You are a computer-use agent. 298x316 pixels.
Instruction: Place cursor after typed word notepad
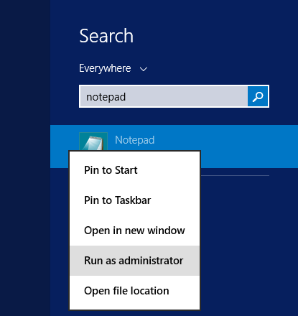(126, 97)
